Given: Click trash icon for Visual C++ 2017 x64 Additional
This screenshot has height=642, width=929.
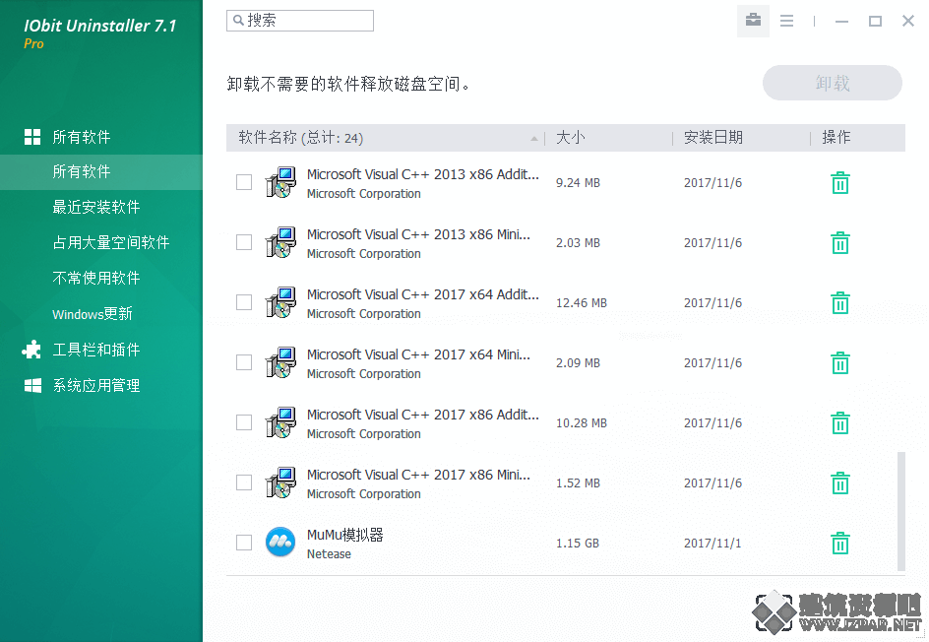Looking at the screenshot, I should point(840,303).
